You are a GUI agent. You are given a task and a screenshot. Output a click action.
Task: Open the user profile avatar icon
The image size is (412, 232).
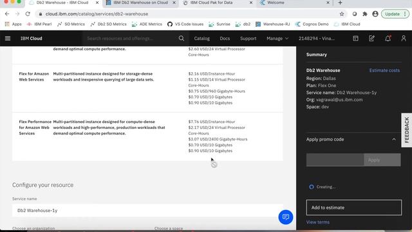pyautogui.click(x=404, y=39)
